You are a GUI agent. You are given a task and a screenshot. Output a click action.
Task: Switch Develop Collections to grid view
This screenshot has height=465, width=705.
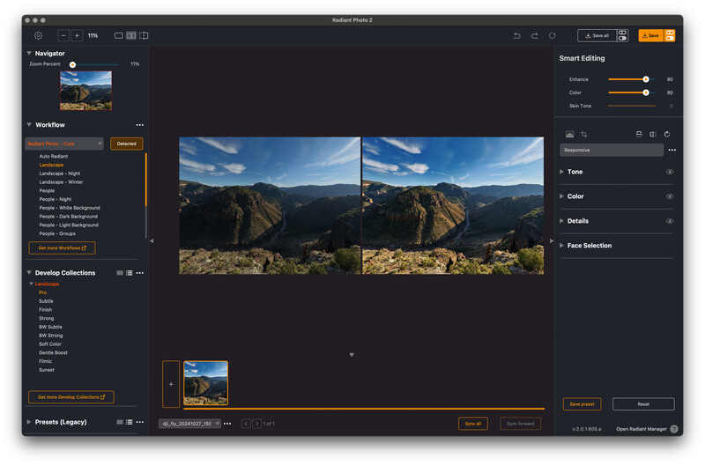click(120, 273)
